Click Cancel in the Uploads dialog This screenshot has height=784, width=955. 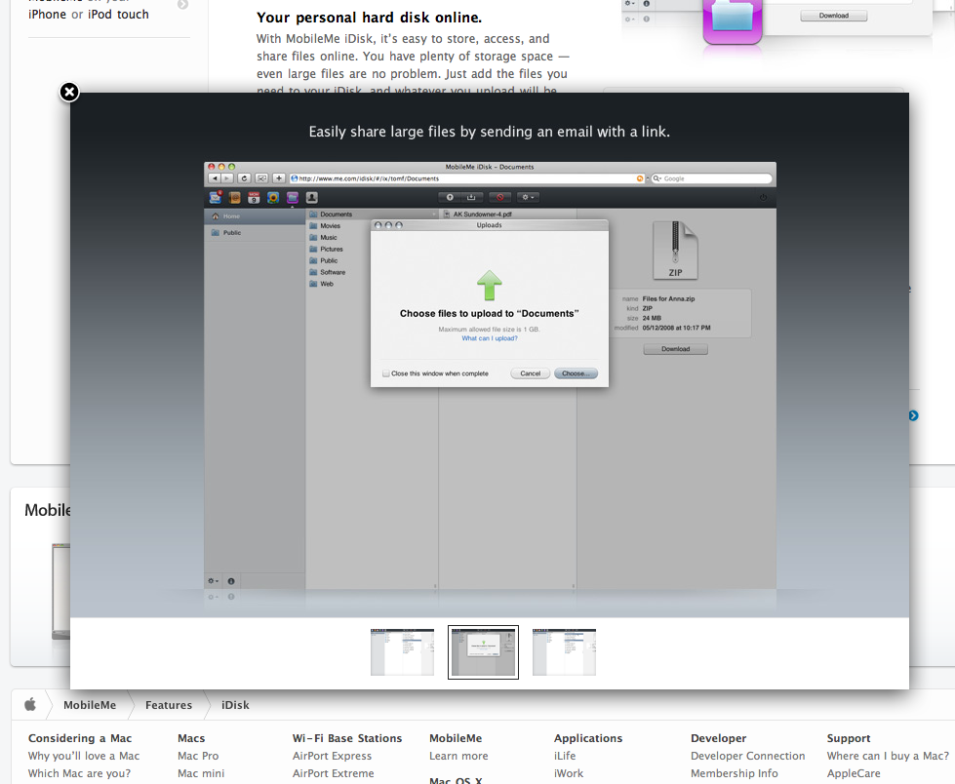(530, 373)
